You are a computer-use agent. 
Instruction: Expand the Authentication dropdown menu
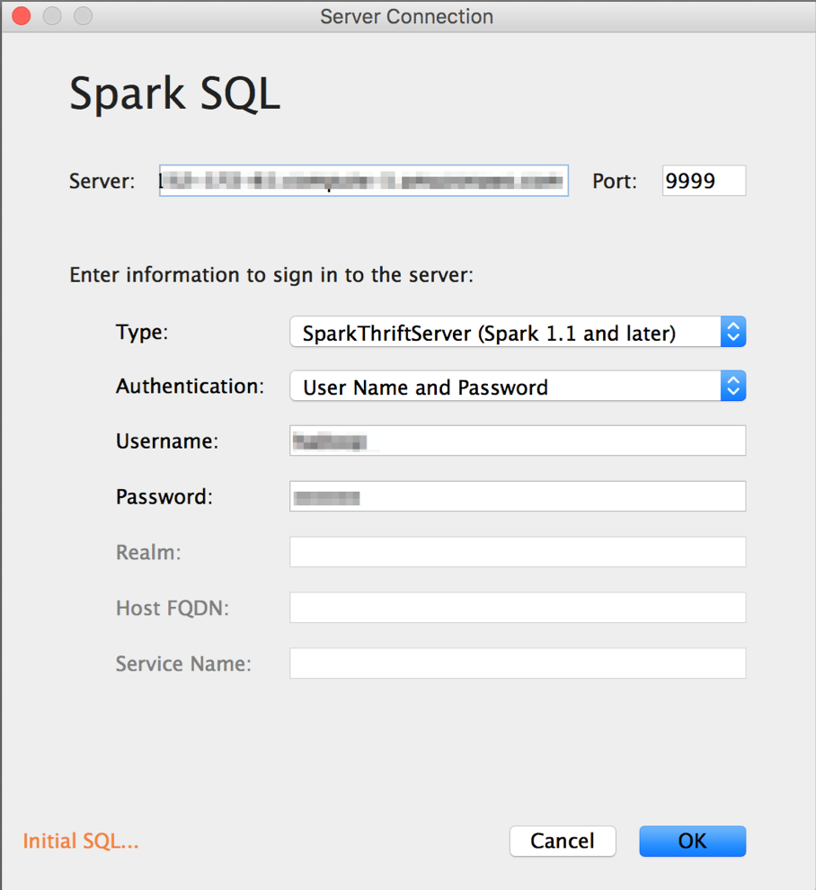(505, 387)
